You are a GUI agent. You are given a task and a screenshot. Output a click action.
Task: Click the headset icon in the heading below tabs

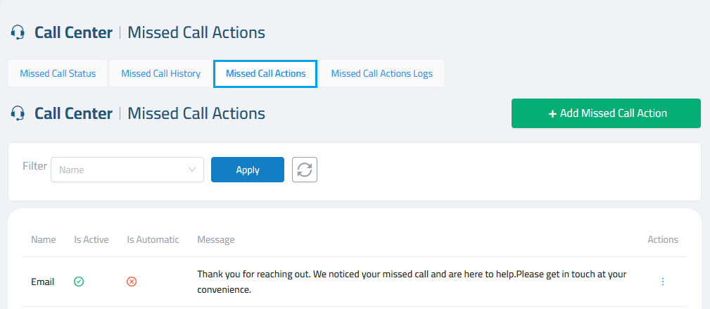click(x=18, y=113)
